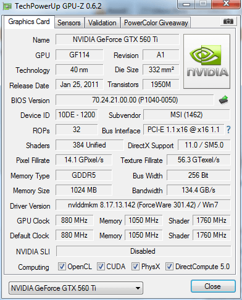
Task: Open the Validation tab
Action: (102, 23)
